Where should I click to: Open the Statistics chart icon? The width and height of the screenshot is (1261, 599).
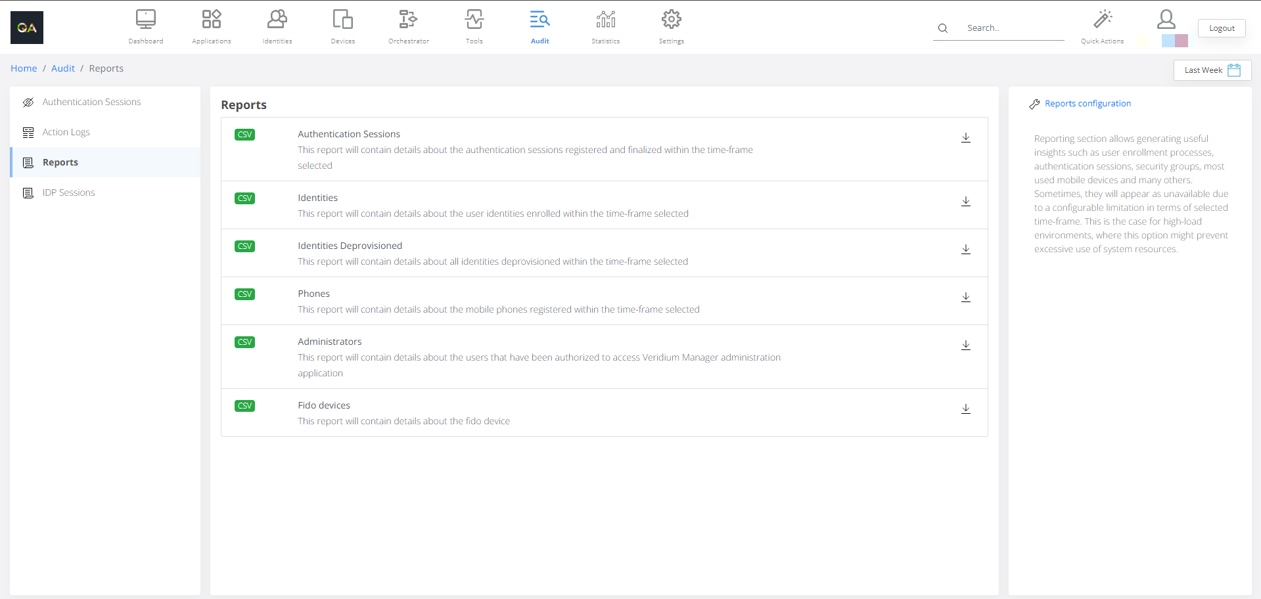click(605, 20)
